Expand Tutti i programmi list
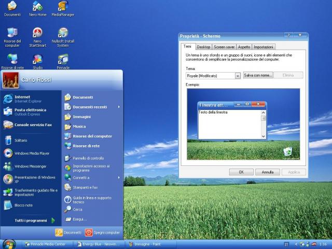Viewport: 332px width, 249px height. (34, 220)
